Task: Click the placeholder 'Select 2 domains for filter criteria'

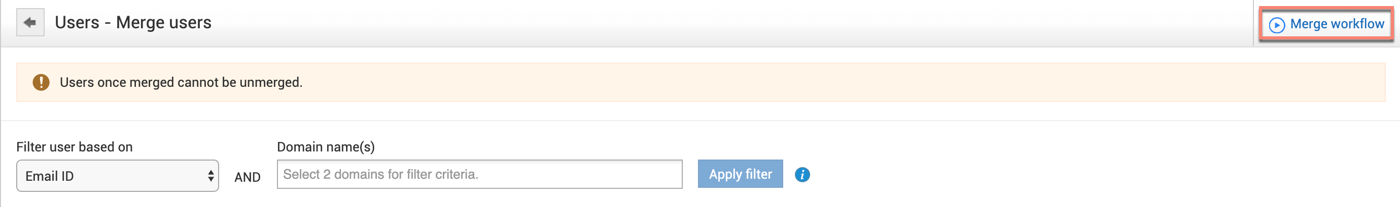Action: click(x=380, y=174)
